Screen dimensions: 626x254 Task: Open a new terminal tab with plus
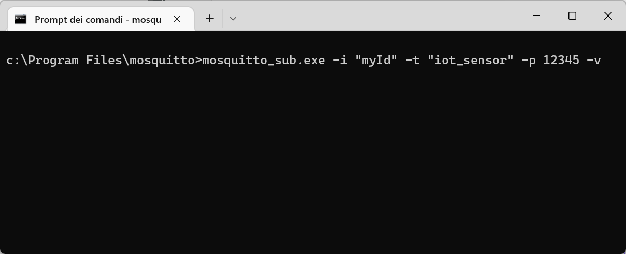pyautogui.click(x=209, y=19)
